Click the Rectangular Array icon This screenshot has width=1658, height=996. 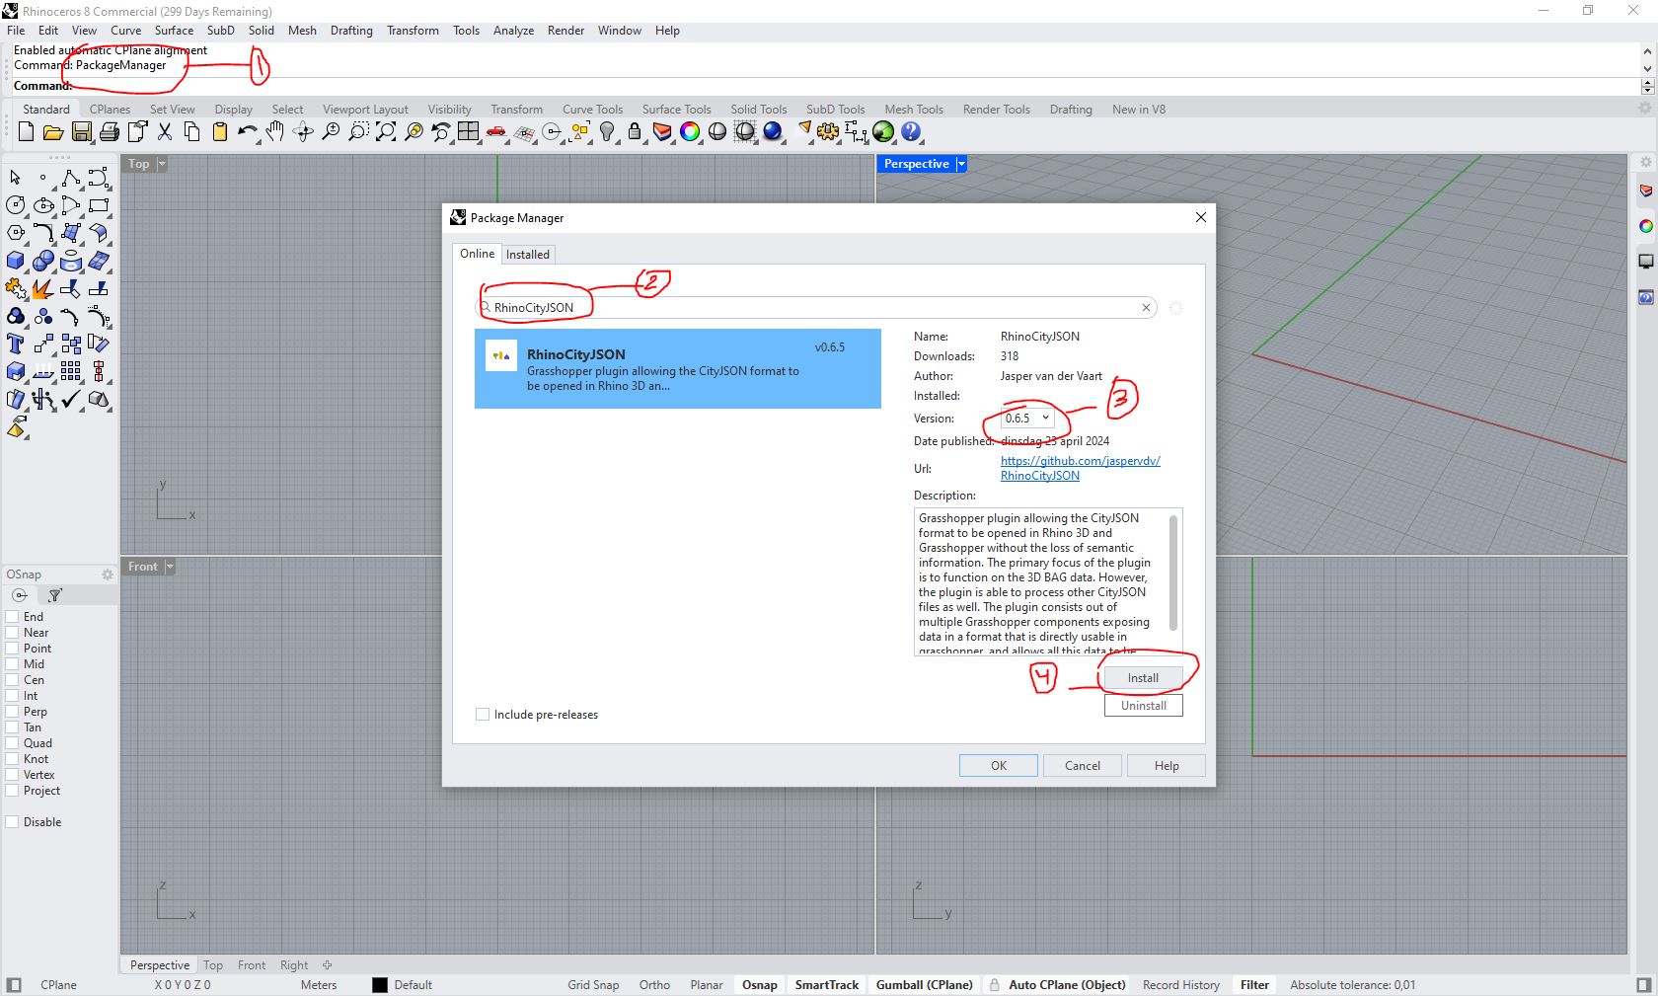71,371
